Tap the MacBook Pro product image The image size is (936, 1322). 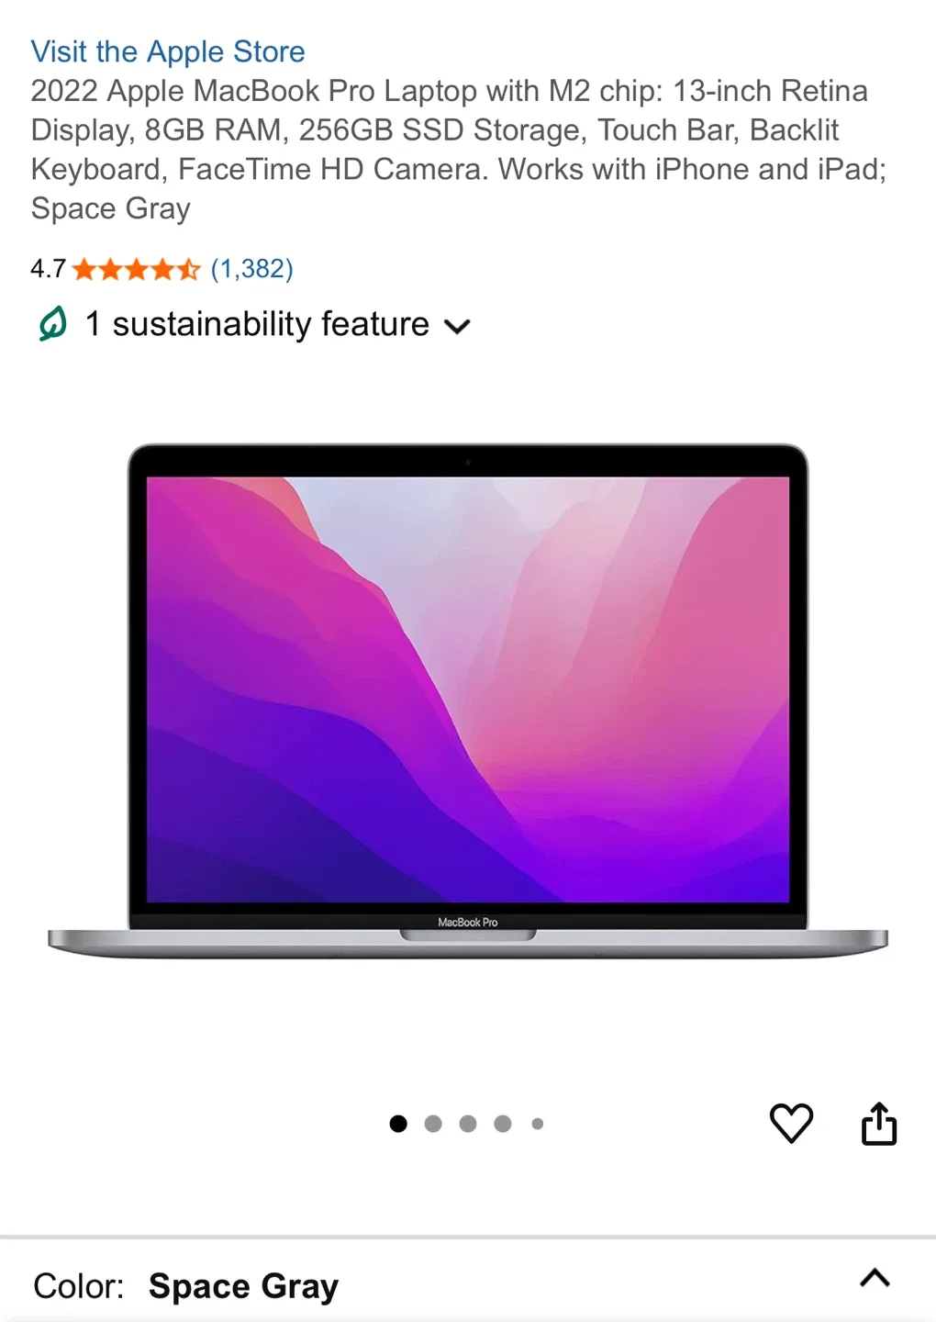[468, 701]
